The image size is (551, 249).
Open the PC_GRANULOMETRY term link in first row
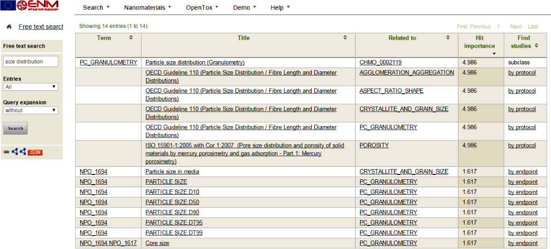click(108, 62)
